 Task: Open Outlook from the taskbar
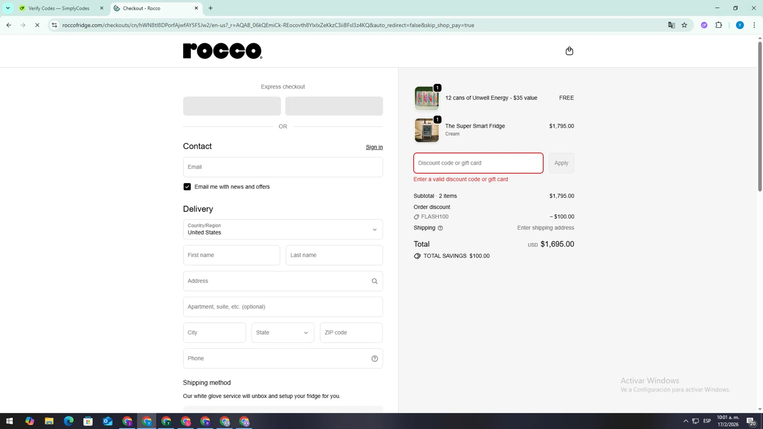point(107,421)
